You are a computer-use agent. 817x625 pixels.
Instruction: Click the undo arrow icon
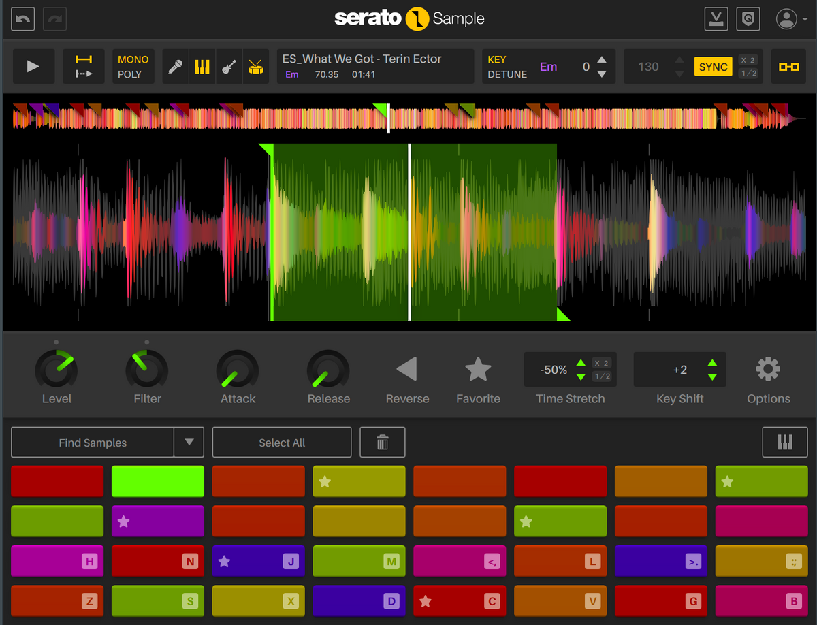pos(22,18)
